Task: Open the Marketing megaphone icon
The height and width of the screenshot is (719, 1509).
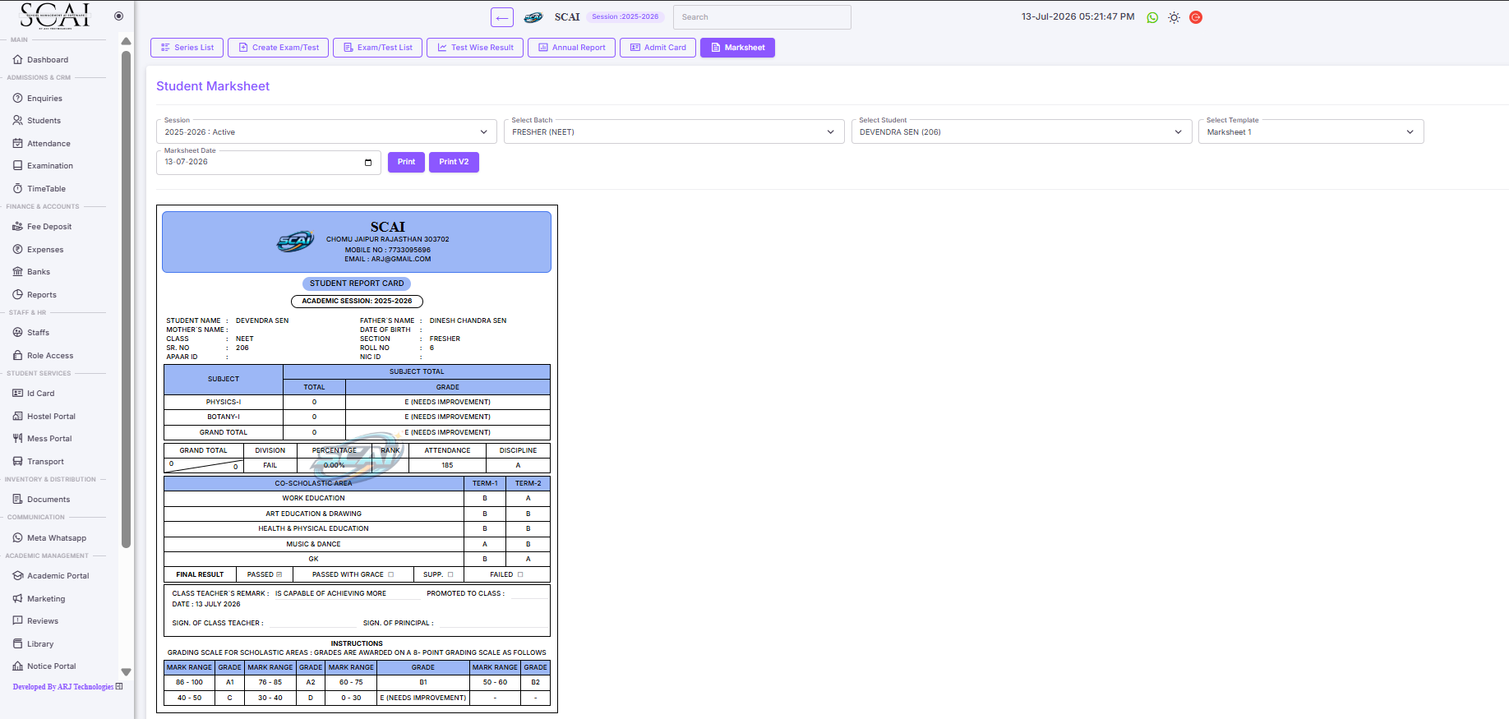Action: click(18, 598)
